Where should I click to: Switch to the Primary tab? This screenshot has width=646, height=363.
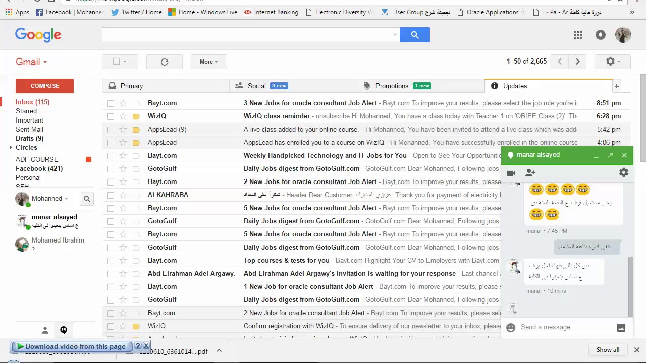[166, 86]
